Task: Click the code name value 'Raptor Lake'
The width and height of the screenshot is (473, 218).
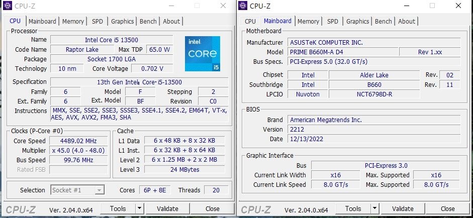Action: (x=82, y=49)
